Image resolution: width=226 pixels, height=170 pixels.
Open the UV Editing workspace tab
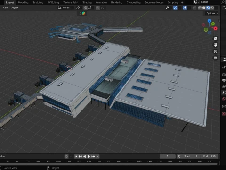point(53,2)
